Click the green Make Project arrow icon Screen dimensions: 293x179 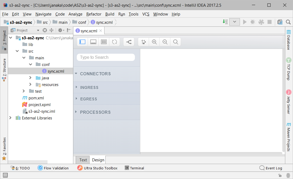click(x=225, y=22)
